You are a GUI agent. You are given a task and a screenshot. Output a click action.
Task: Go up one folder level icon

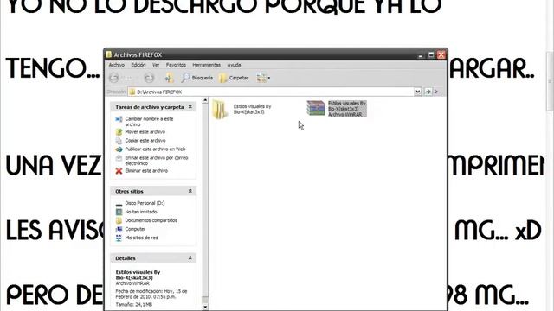point(170,78)
